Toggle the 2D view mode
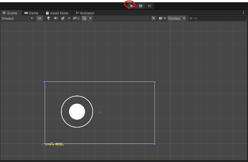 point(39,18)
